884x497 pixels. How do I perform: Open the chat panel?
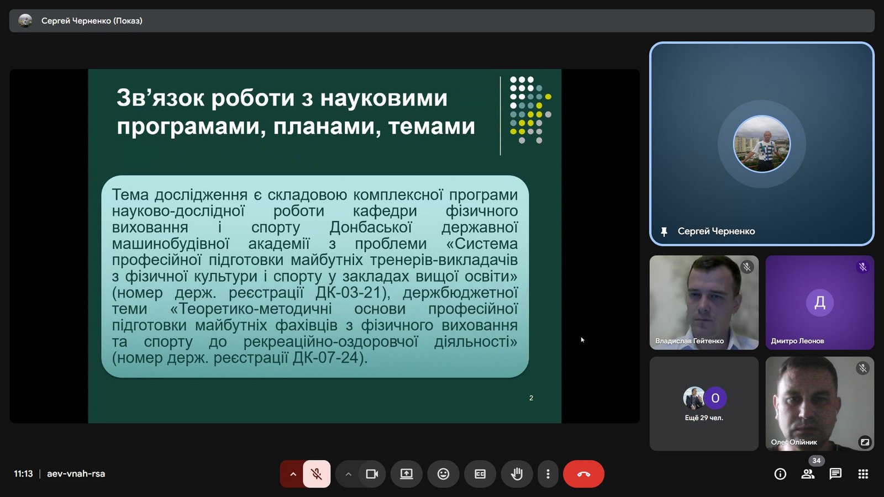coord(835,474)
